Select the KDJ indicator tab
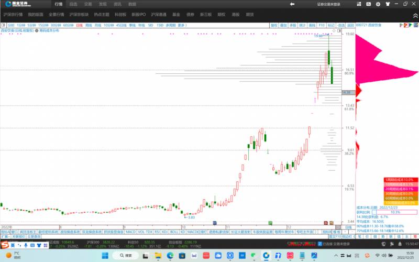419x262 pixels. pos(165,232)
